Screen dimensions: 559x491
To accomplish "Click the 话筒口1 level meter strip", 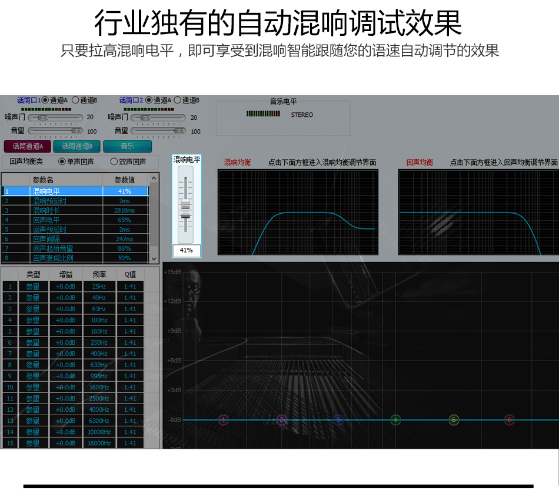I will 45,109.
